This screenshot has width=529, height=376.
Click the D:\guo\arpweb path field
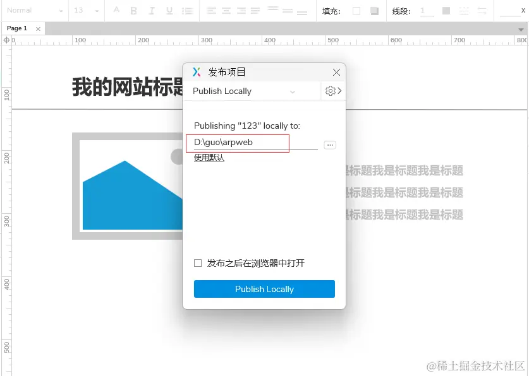[256, 143]
